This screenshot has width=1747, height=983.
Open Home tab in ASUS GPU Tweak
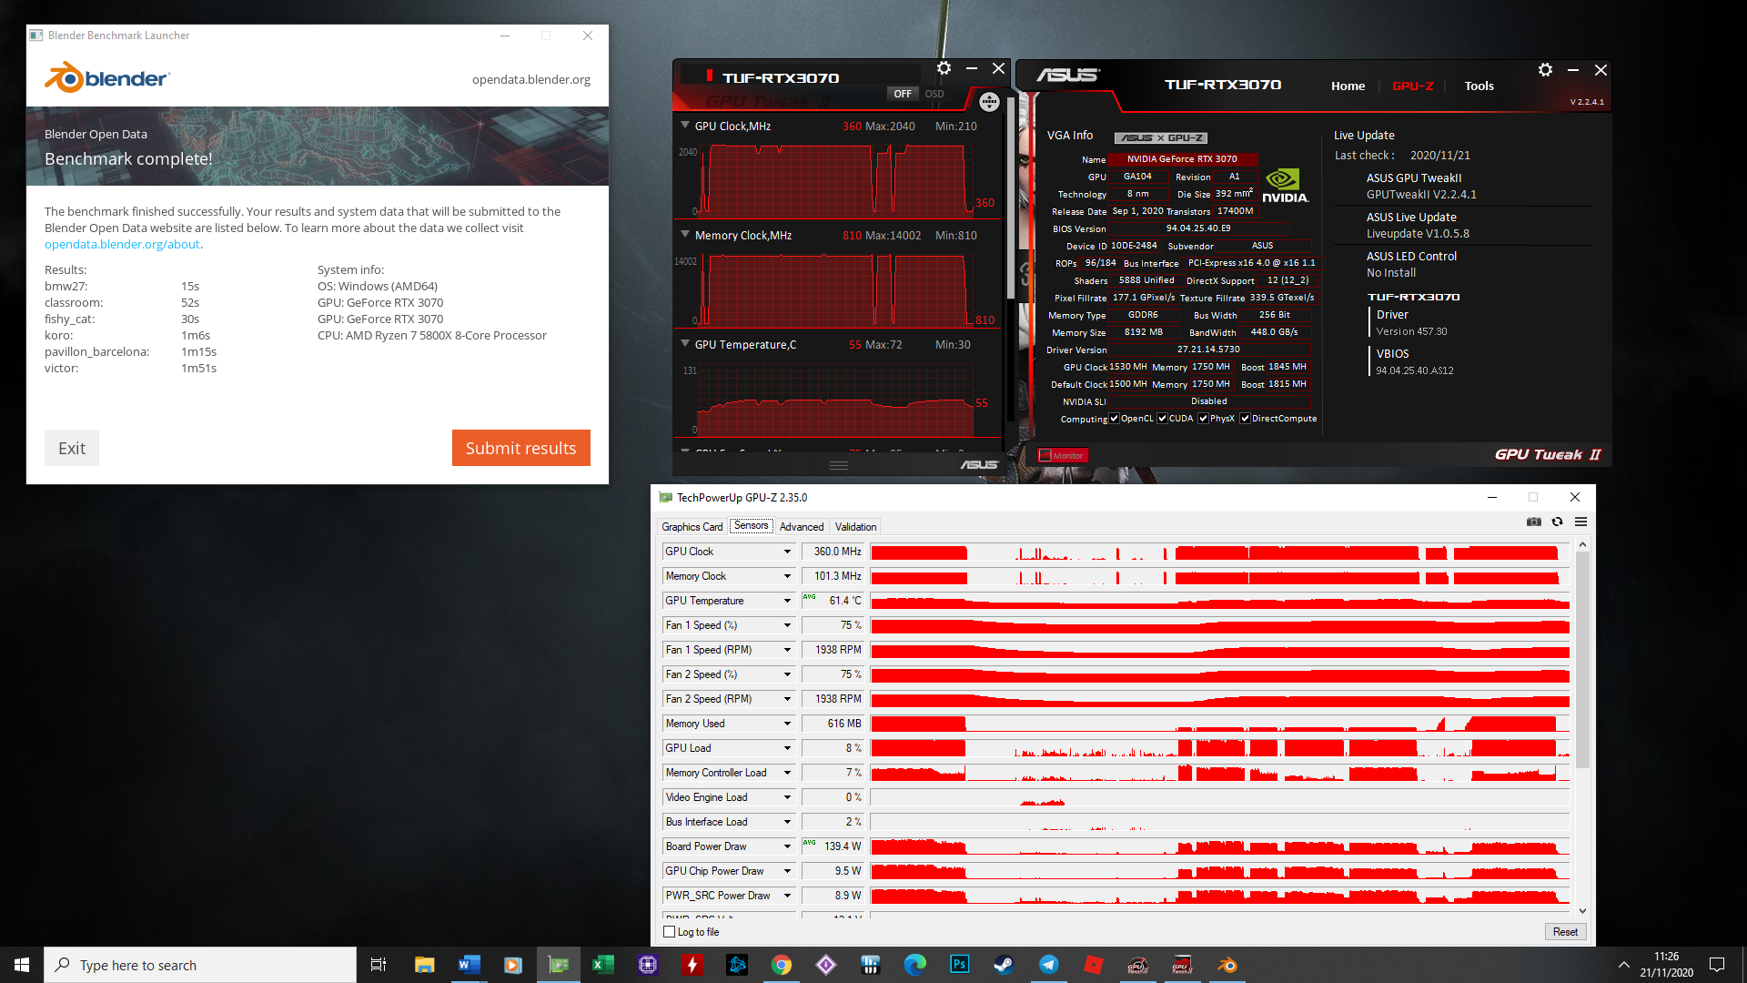1348,86
